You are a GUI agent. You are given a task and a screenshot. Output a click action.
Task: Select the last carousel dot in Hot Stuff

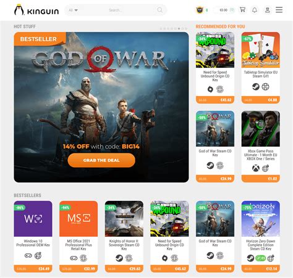click(x=186, y=28)
